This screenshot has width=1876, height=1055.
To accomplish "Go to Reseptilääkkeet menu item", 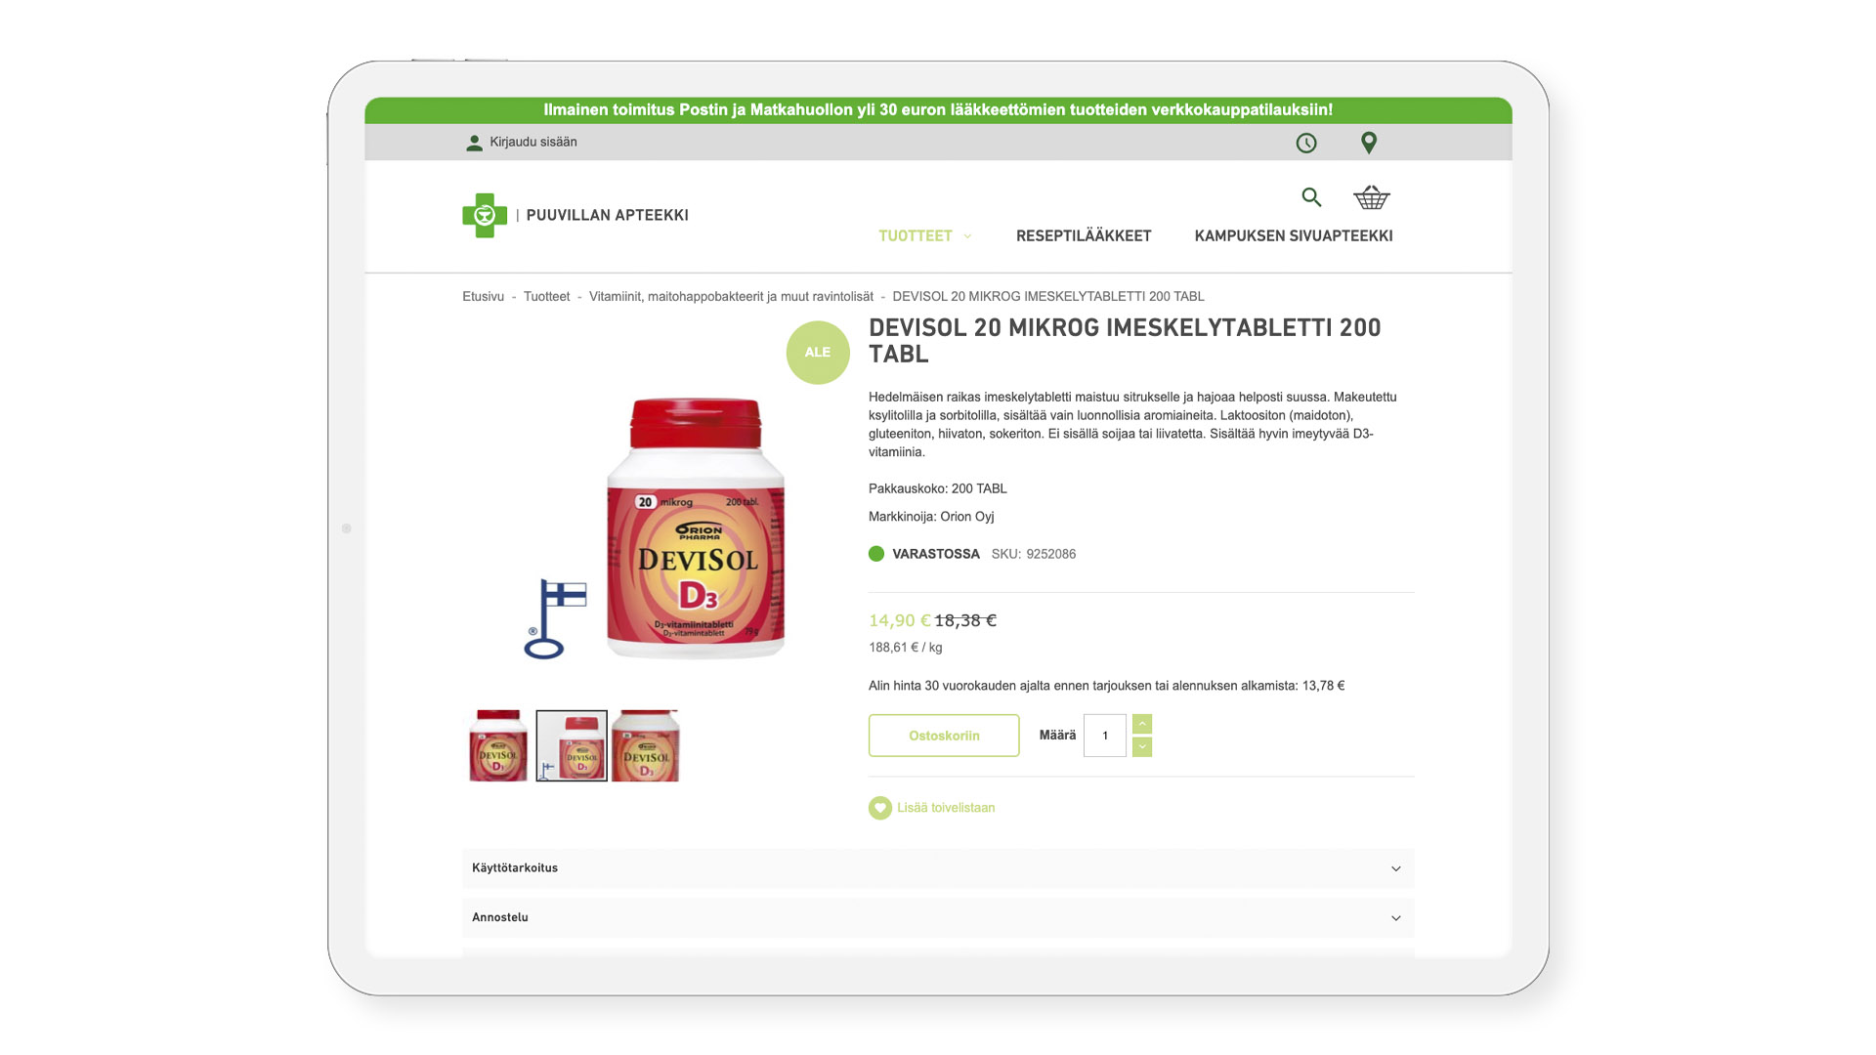I will (1084, 236).
